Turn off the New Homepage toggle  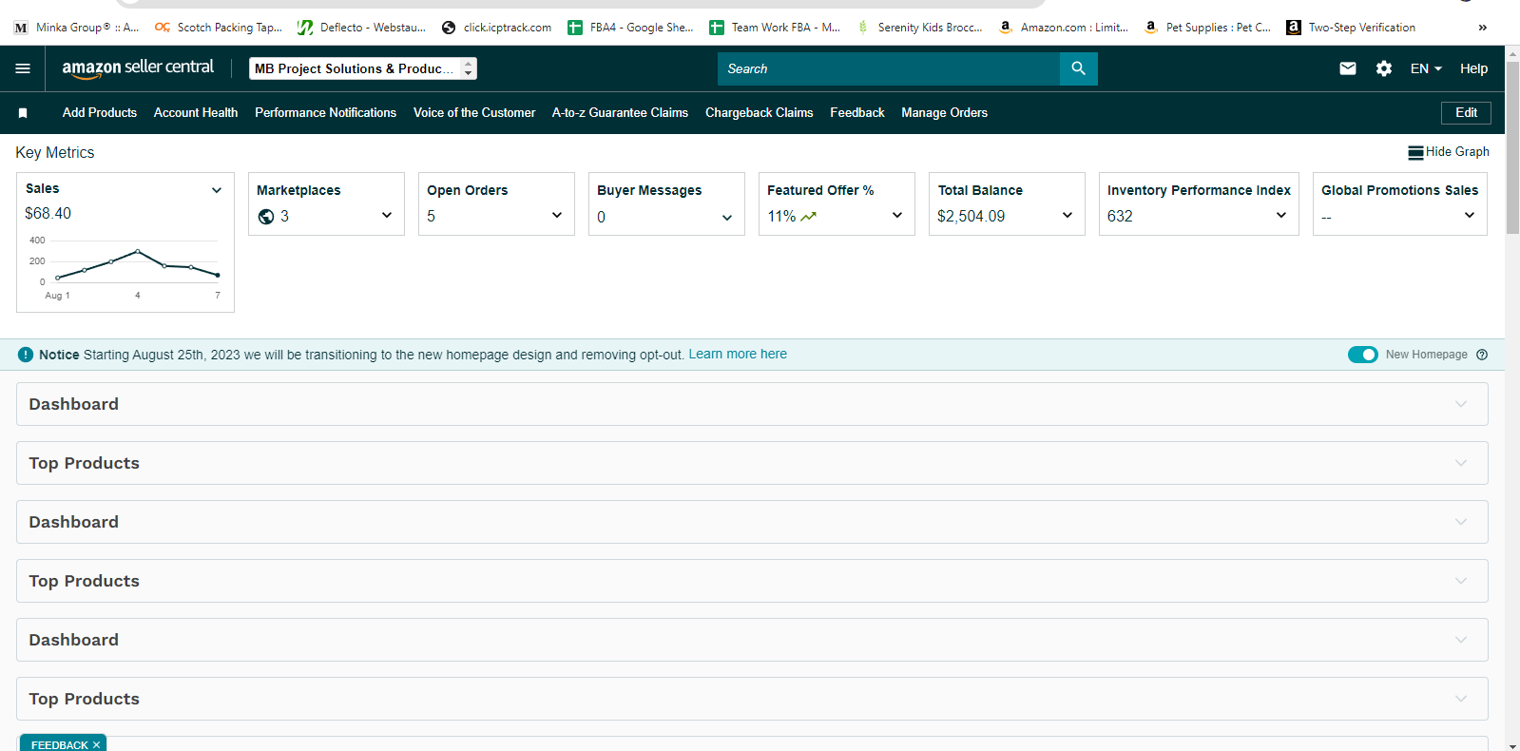[1363, 355]
